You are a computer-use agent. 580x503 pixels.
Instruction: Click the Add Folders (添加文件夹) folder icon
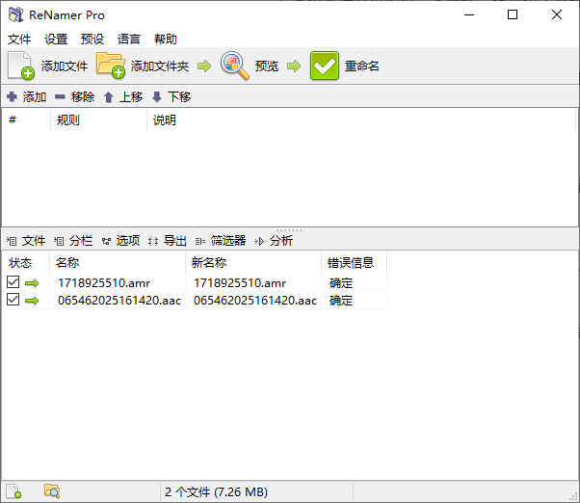point(111,66)
